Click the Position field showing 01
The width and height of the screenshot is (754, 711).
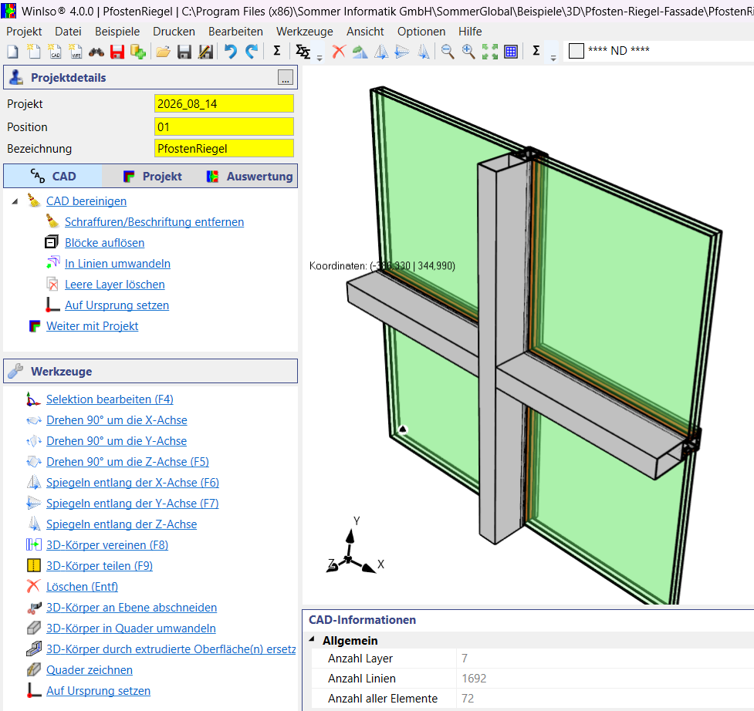tap(224, 126)
